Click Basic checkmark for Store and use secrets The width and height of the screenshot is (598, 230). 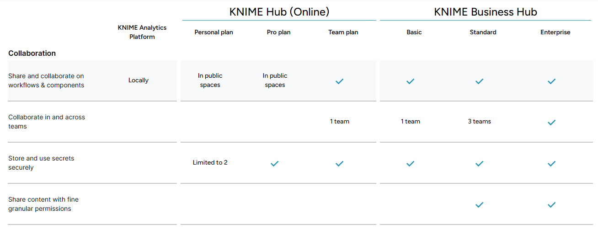tap(410, 164)
